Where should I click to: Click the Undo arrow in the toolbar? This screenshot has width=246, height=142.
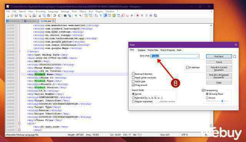55,15
